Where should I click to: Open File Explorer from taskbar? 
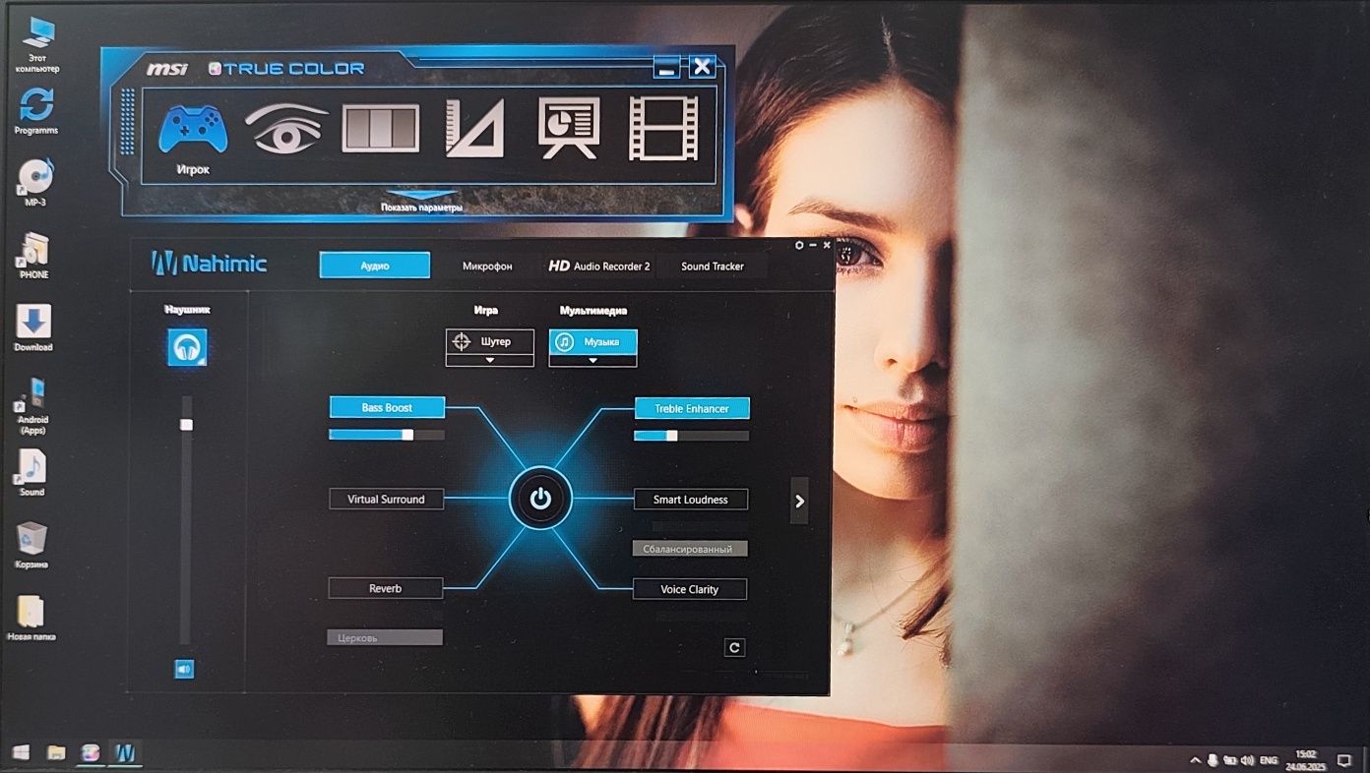click(57, 753)
